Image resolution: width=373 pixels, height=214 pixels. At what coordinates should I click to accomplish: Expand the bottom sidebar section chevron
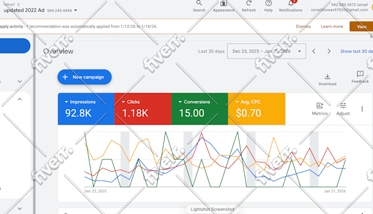point(20,209)
